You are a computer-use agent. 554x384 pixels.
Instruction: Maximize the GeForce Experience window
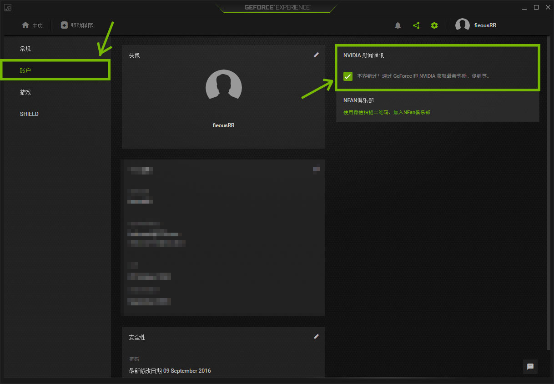(x=536, y=7)
